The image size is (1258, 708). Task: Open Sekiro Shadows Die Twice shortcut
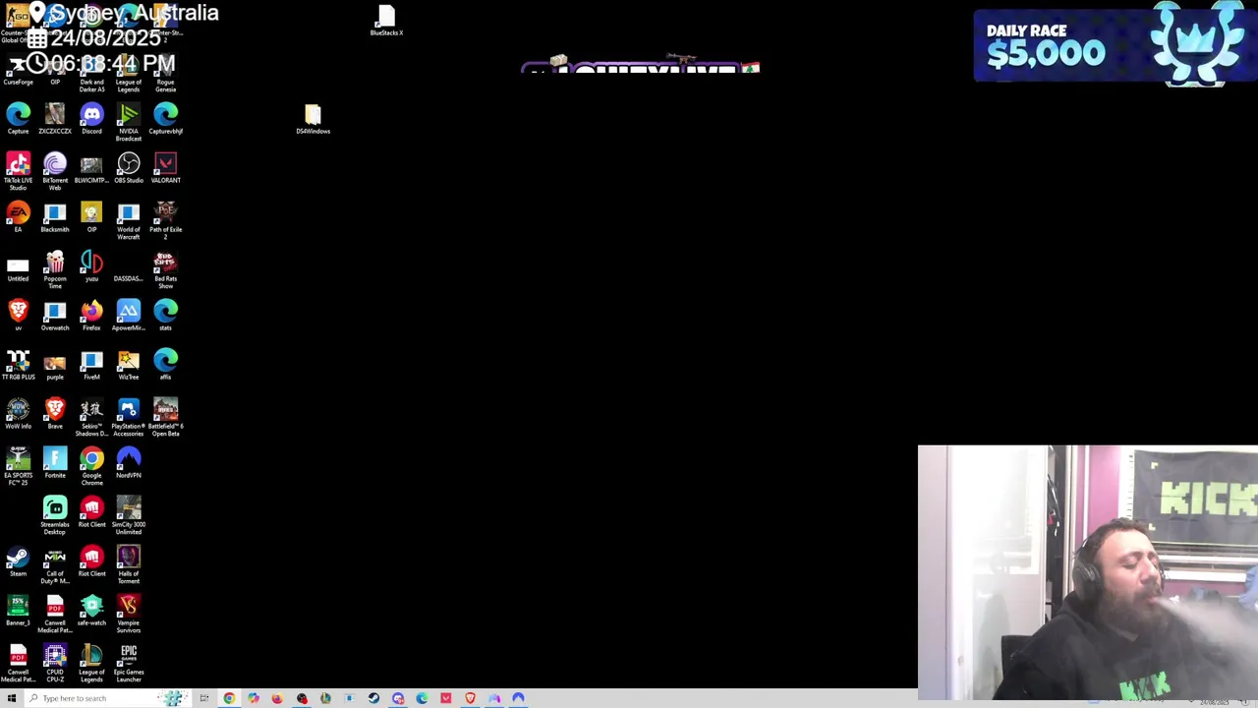[91, 416]
